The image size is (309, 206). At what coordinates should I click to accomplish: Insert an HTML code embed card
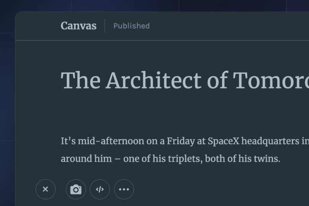[x=100, y=189]
